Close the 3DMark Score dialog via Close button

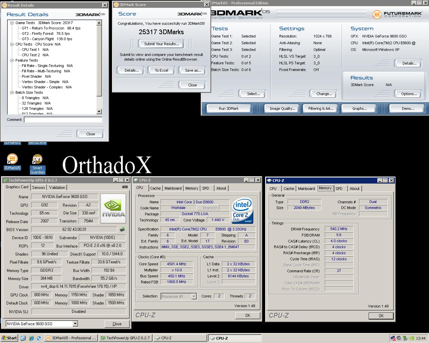point(192,85)
